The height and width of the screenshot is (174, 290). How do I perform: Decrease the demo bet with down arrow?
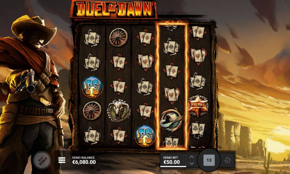tap(192, 164)
